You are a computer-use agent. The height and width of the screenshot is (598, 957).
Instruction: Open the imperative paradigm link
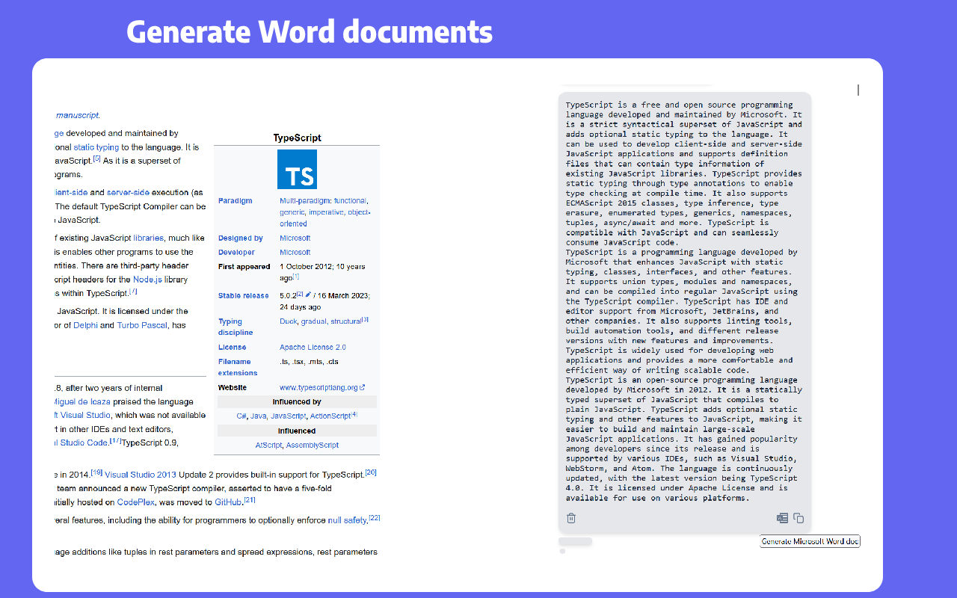click(326, 212)
